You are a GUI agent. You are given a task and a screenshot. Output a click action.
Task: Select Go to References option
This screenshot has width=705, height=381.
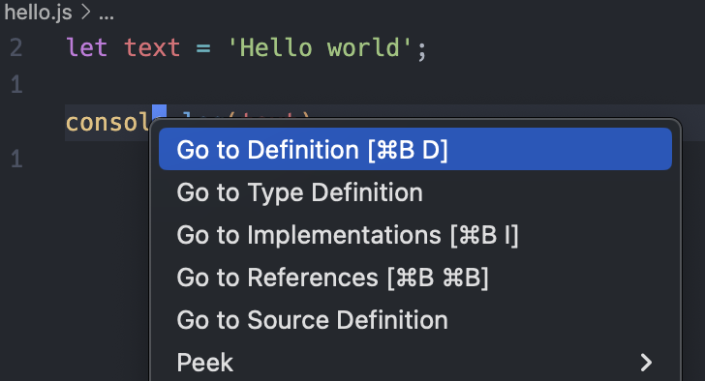pos(415,278)
